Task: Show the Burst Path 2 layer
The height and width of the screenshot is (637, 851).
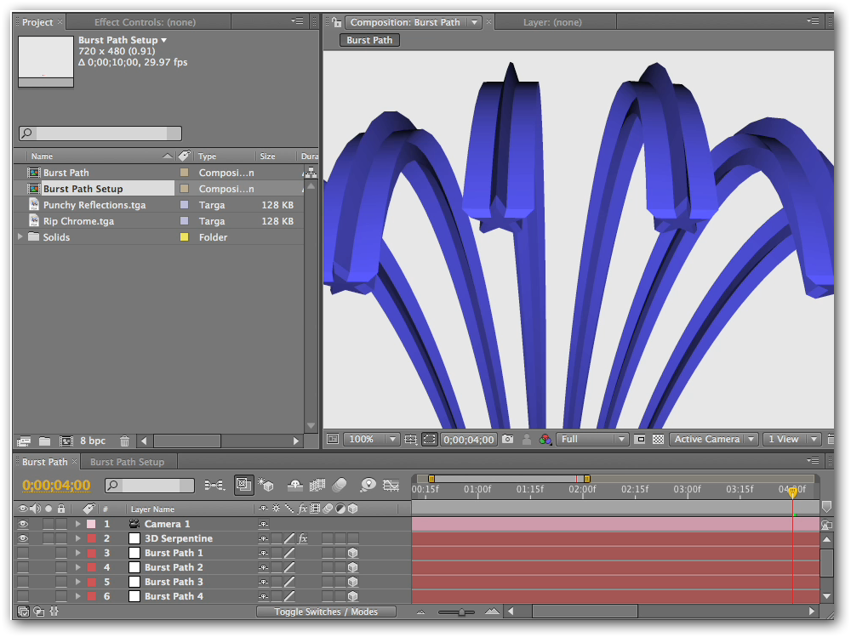Action: point(23,567)
